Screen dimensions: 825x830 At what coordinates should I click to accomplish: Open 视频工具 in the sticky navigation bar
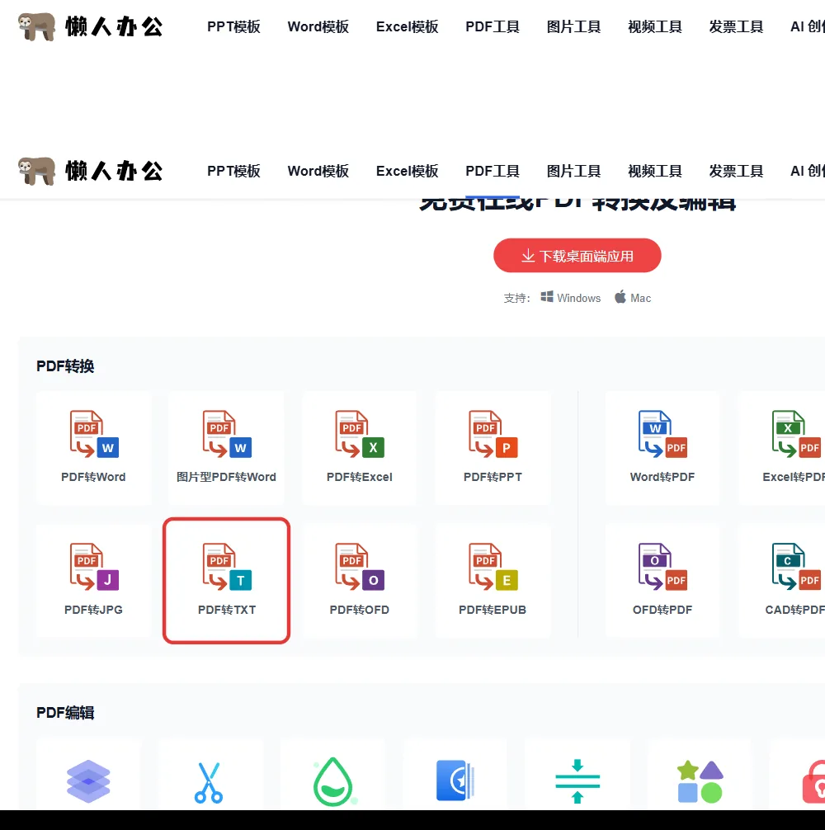tap(655, 171)
